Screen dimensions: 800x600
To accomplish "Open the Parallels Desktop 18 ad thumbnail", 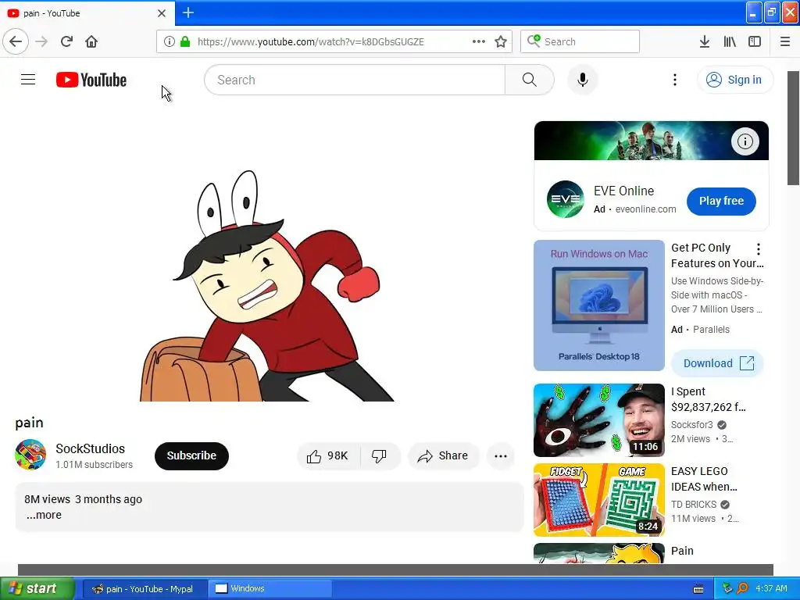I will 599,305.
